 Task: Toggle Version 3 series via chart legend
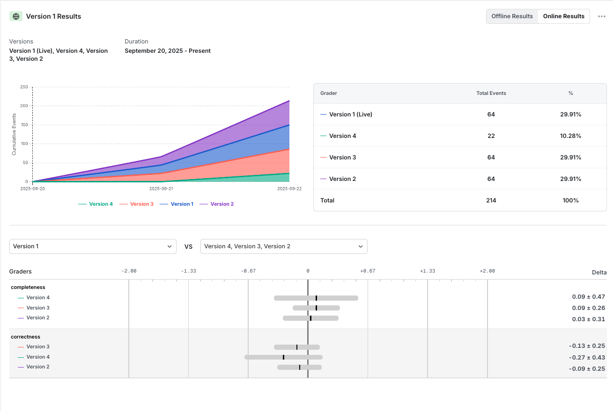coord(136,204)
